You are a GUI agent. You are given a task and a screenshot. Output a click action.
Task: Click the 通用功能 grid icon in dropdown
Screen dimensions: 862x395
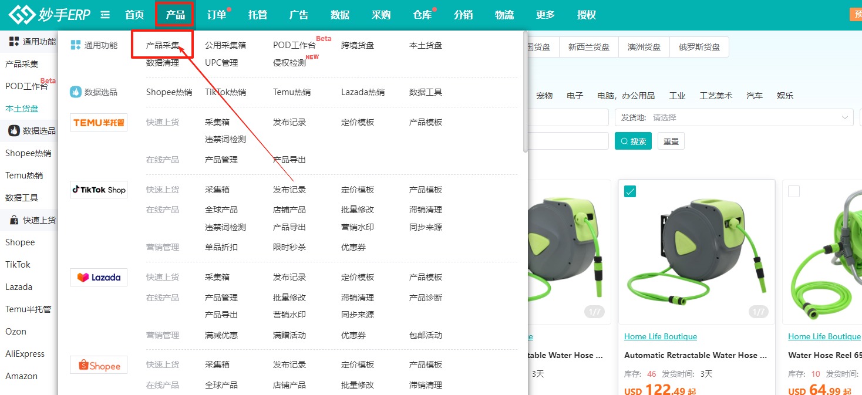(x=75, y=45)
